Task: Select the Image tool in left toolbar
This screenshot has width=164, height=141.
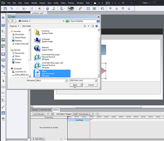Action: (x=3, y=40)
